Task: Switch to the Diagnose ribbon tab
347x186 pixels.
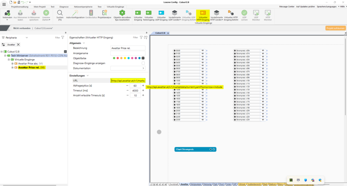Action: point(64,6)
